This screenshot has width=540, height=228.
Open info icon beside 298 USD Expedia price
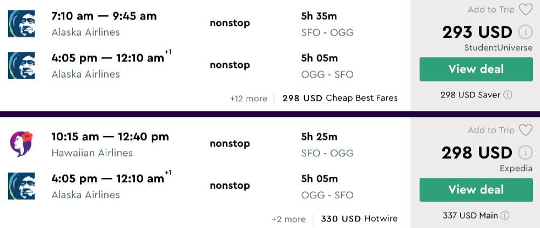[523, 152]
